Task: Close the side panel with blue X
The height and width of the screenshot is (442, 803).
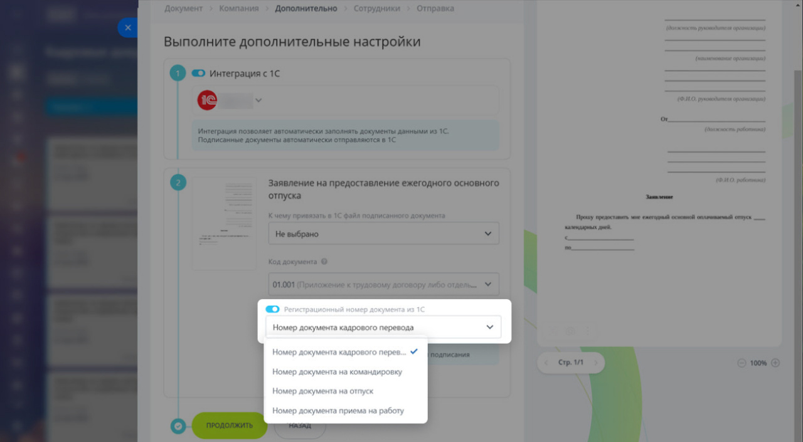Action: pyautogui.click(x=128, y=28)
